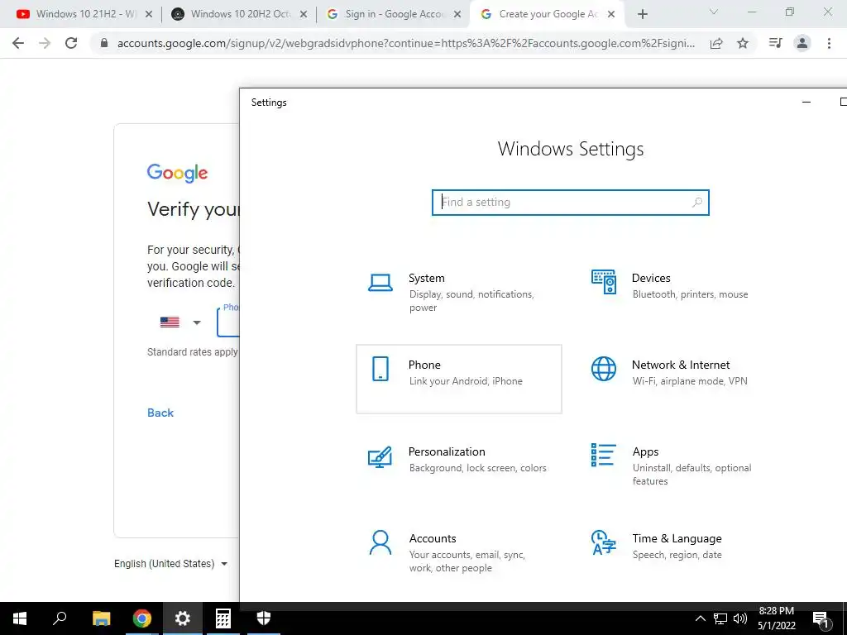Open the Chrome tab search chevron

(x=714, y=12)
